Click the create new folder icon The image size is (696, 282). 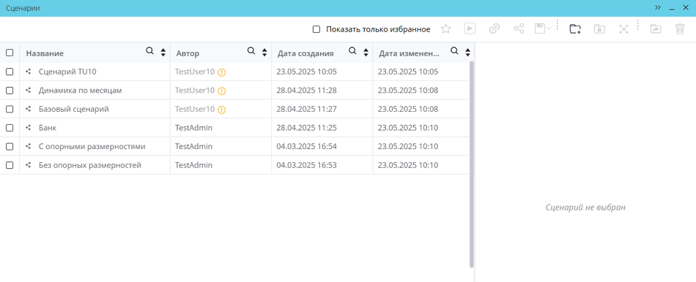575,28
